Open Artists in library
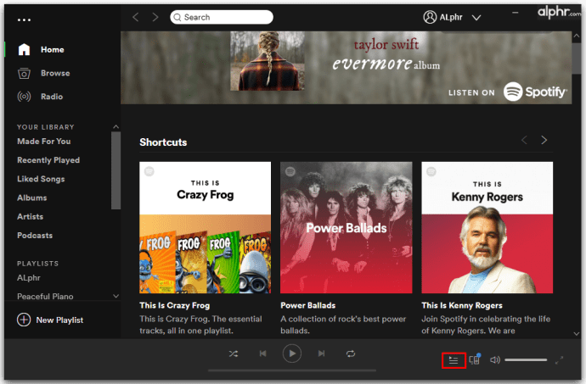The image size is (586, 384). click(x=30, y=216)
